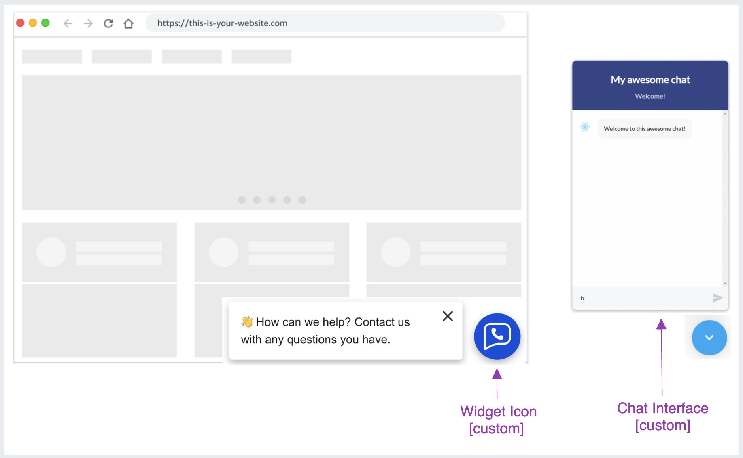Click the chat scrollbar up arrow
743x458 pixels.
tap(725, 114)
